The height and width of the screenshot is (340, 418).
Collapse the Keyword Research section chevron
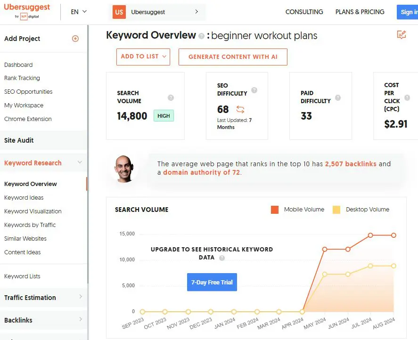click(80, 162)
